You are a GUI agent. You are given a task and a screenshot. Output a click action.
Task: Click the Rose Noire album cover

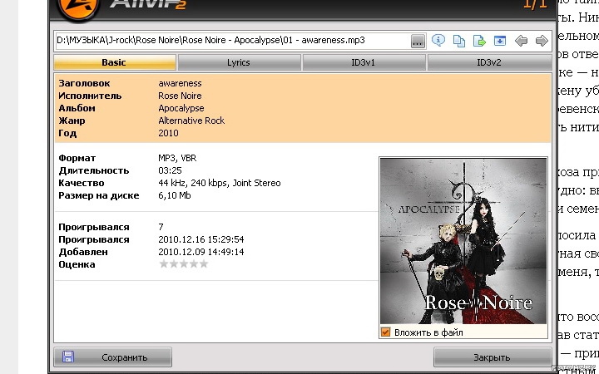click(463, 241)
